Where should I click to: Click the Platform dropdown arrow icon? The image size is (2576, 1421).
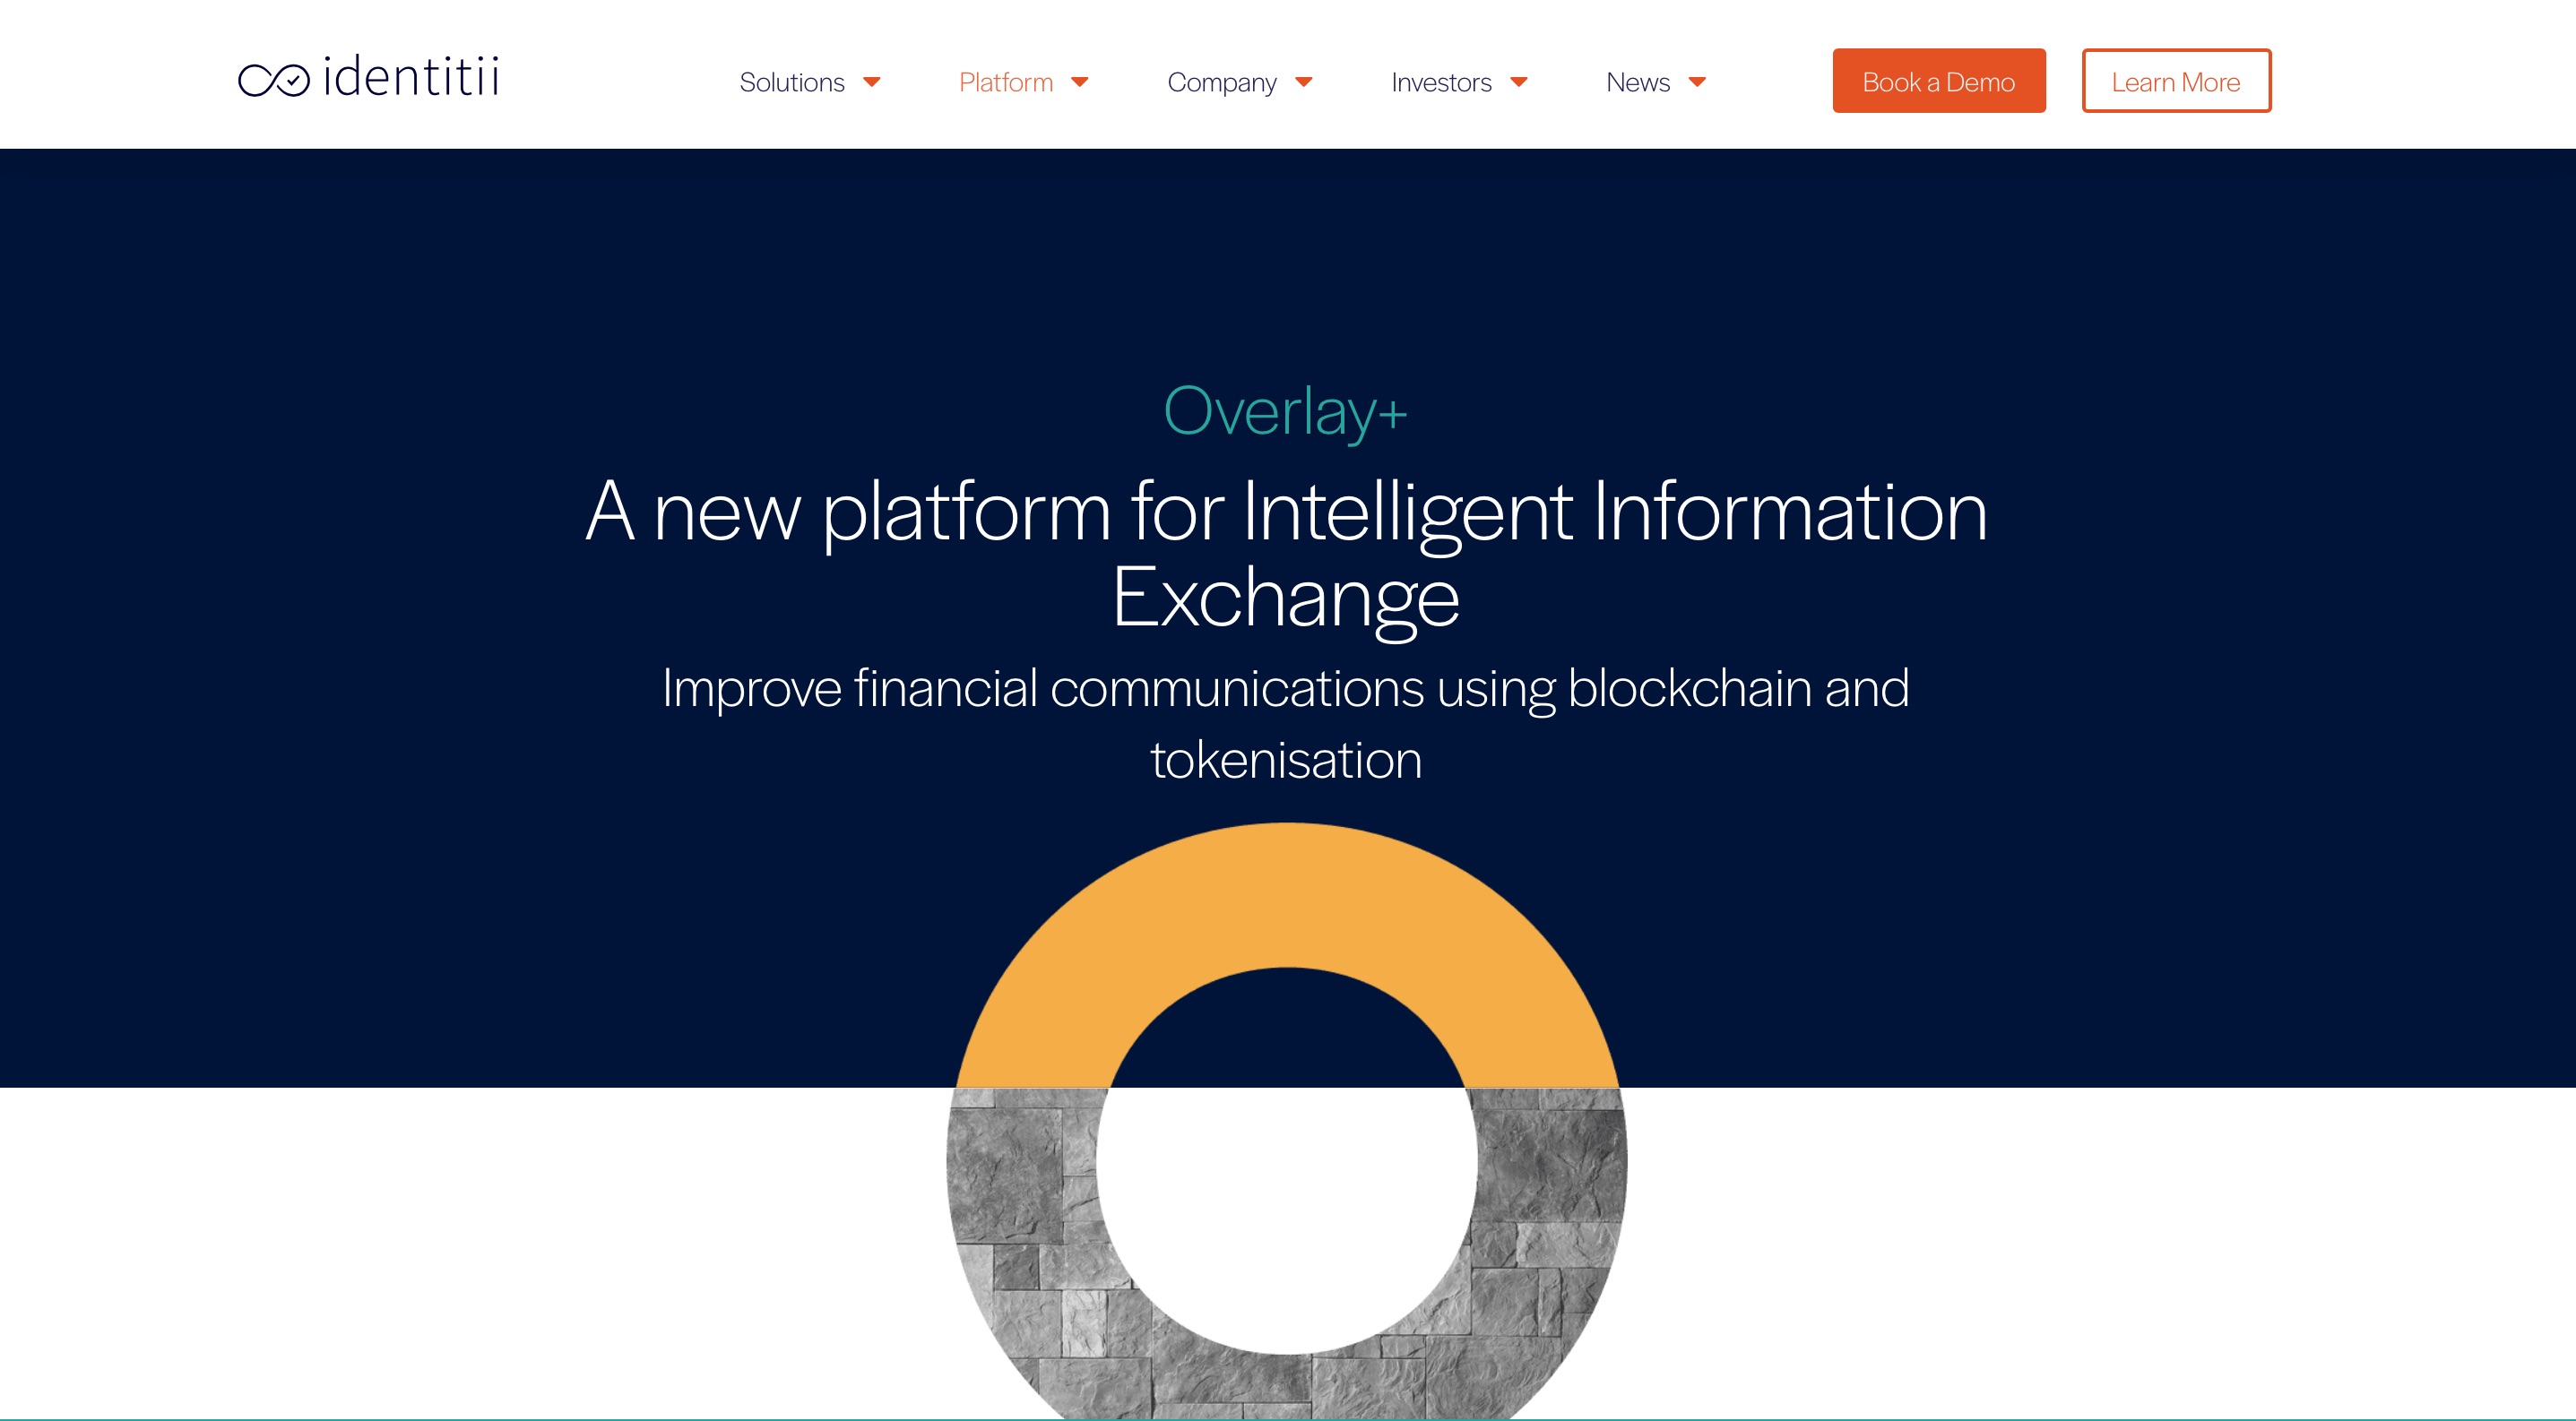pos(1082,82)
